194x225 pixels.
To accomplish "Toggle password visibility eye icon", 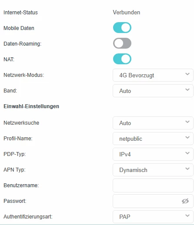I will (185, 201).
